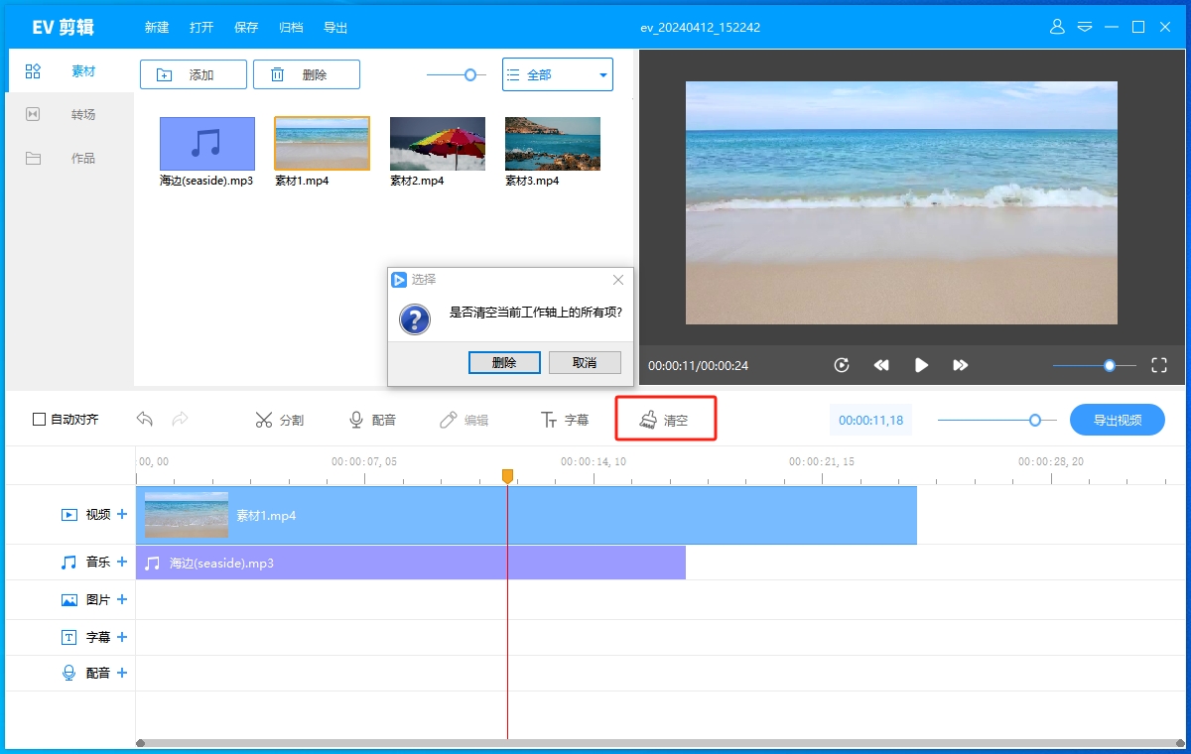Add a track with 视频 plus icon
This screenshot has height=754, width=1191.
pos(122,514)
